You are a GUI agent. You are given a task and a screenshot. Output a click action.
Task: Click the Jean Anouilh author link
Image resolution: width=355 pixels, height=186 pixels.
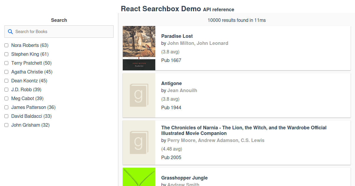click(x=182, y=90)
